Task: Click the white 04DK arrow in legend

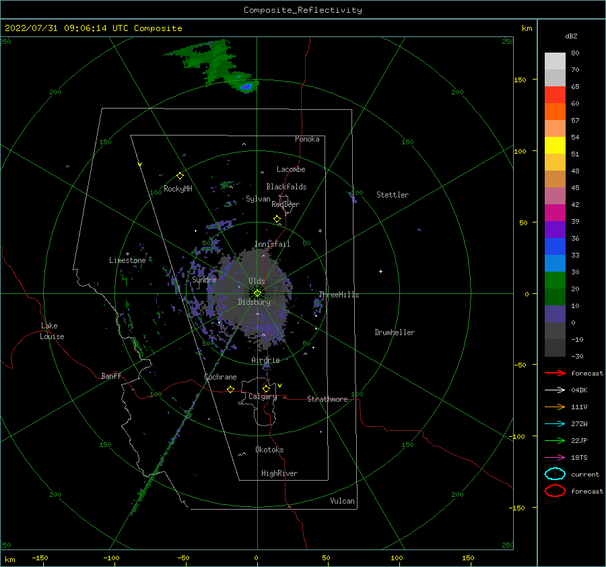Action: click(x=555, y=390)
